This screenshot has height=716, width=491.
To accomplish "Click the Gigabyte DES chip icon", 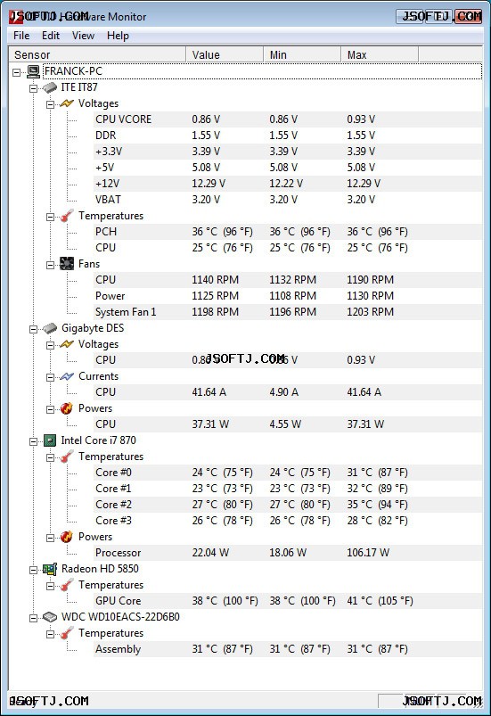I will pos(50,328).
